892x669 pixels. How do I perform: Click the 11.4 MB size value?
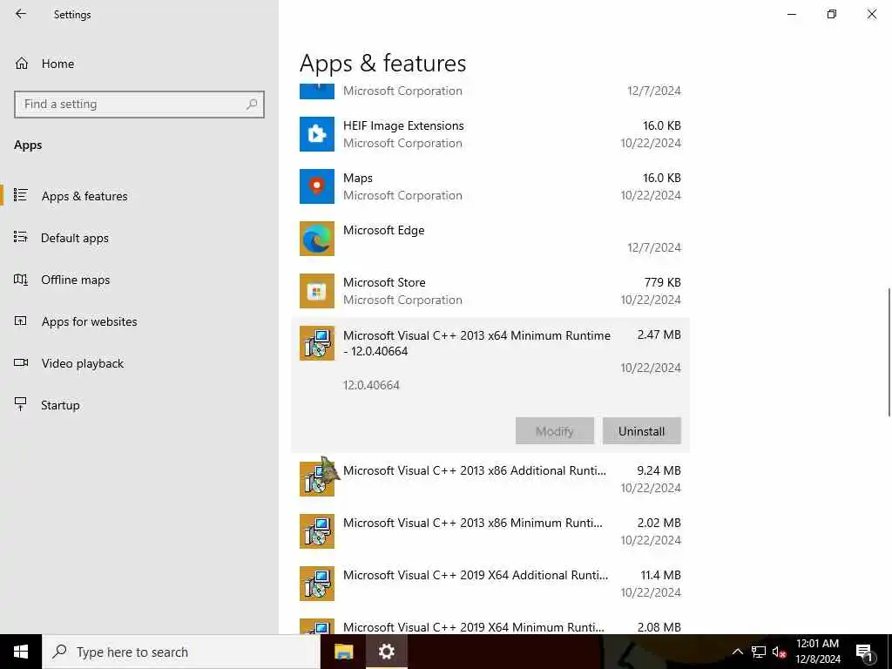pyautogui.click(x=661, y=575)
